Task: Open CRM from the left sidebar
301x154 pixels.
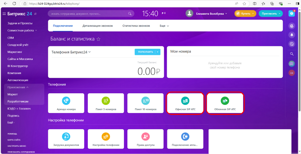Action: [x=10, y=38]
